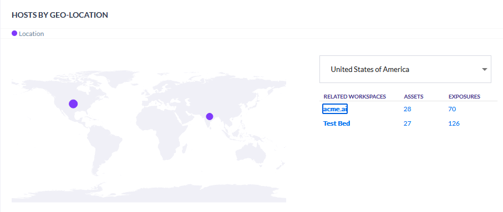View the 70 exposures for acme.ai
The height and width of the screenshot is (212, 503).
pos(452,109)
